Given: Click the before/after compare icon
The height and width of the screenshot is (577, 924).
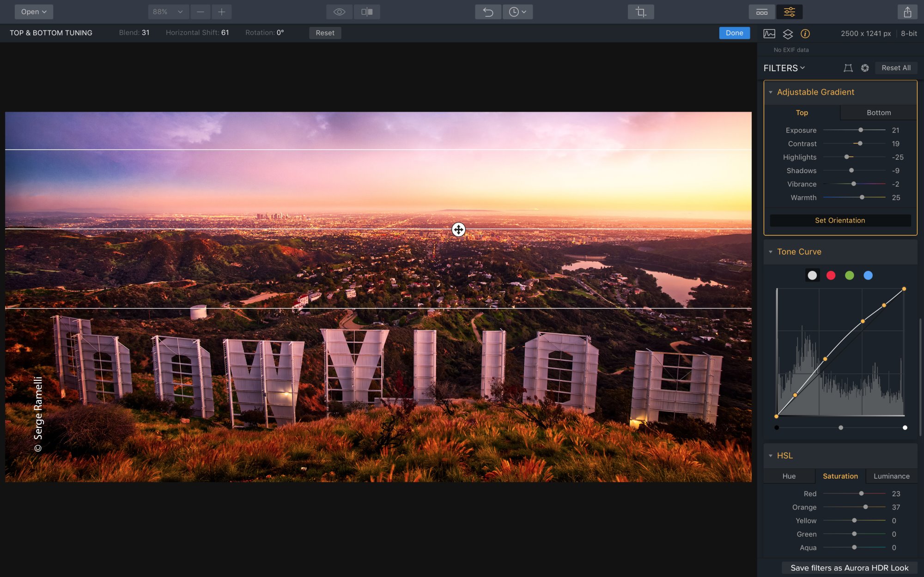Looking at the screenshot, I should point(367,12).
